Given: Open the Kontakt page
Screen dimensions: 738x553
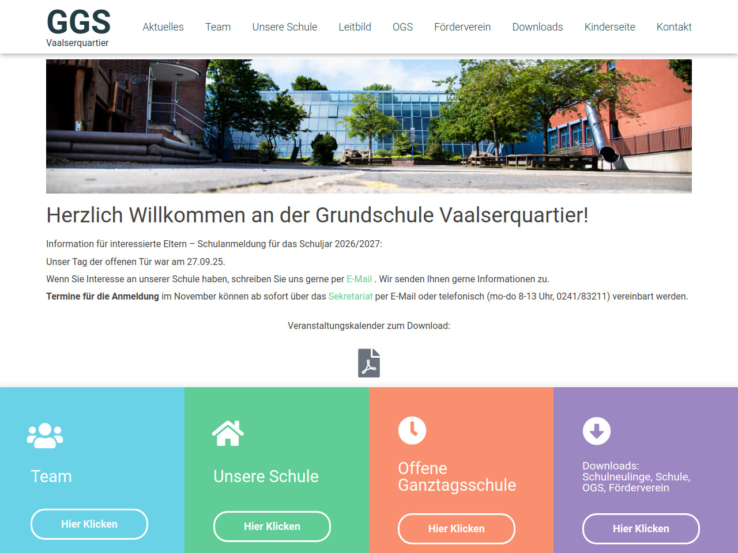Looking at the screenshot, I should [x=674, y=27].
